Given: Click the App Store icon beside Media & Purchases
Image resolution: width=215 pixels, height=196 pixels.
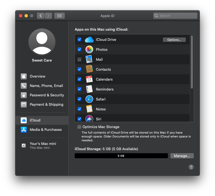Looking at the screenshot, I should (24, 130).
